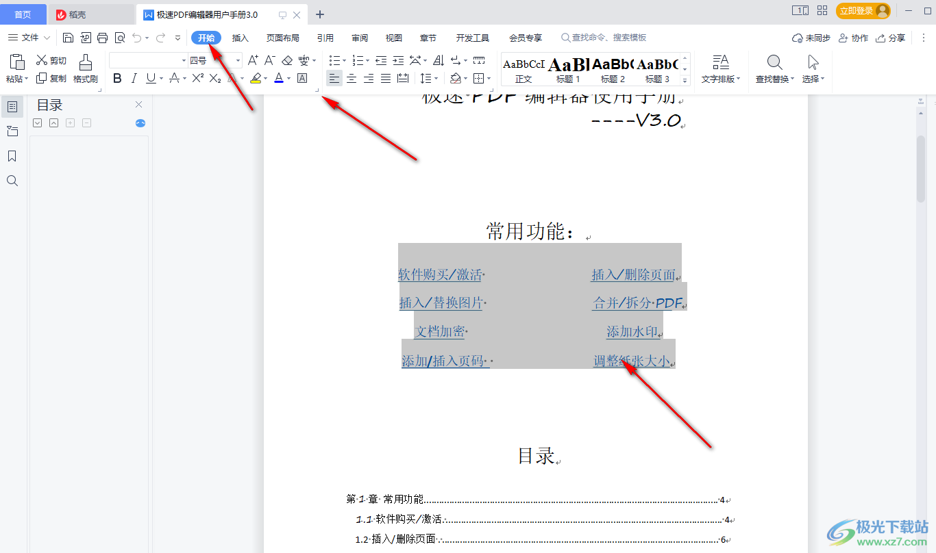Click the Collaborate (协作) button
936x553 pixels.
(854, 38)
